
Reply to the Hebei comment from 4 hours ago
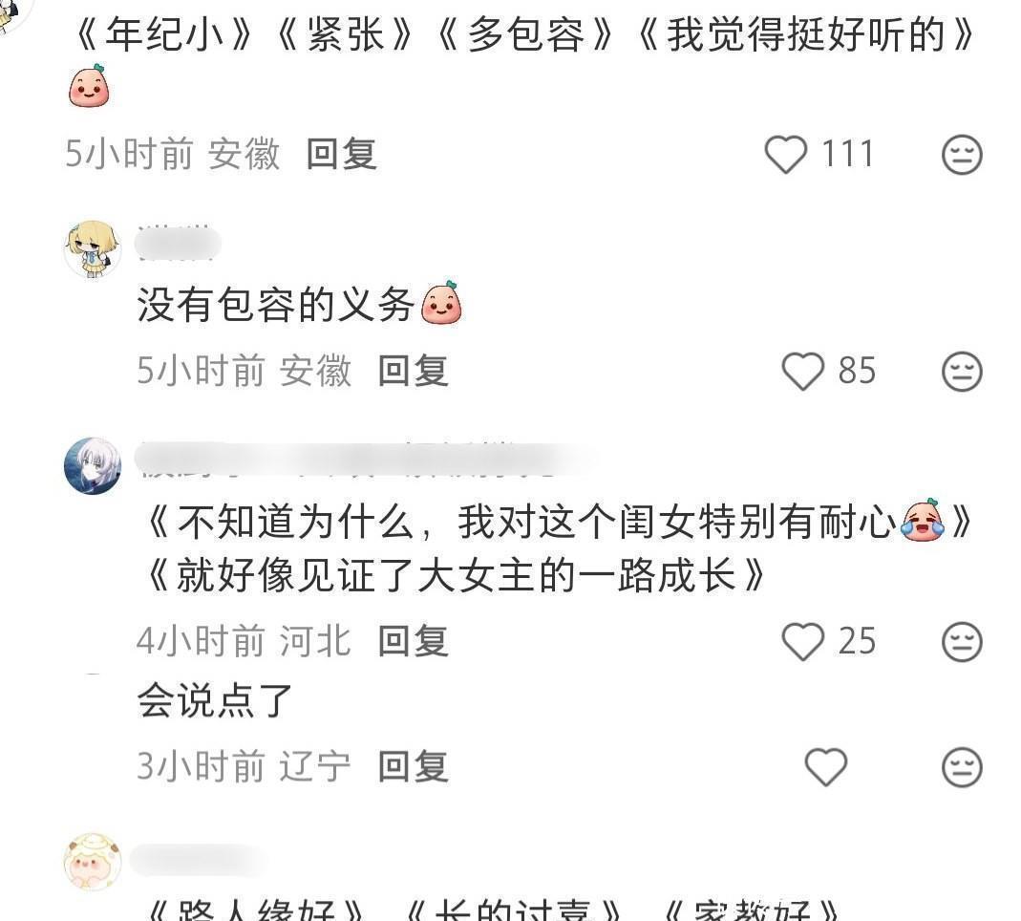pos(414,642)
